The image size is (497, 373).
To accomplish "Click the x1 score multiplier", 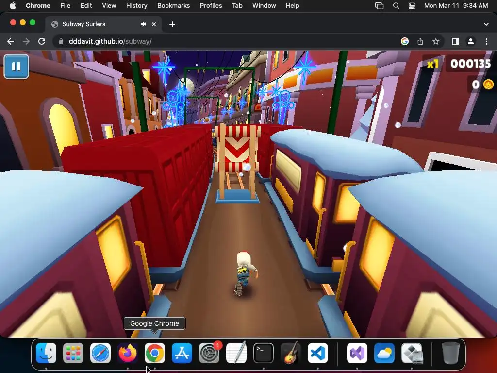I will tap(433, 64).
